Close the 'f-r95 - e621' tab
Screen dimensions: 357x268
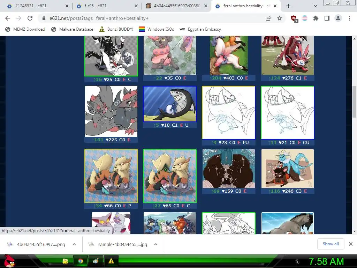click(x=136, y=6)
